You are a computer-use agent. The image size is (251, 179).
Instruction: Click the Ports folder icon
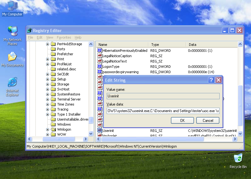coord(53,49)
